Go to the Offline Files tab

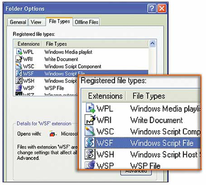coord(86,22)
